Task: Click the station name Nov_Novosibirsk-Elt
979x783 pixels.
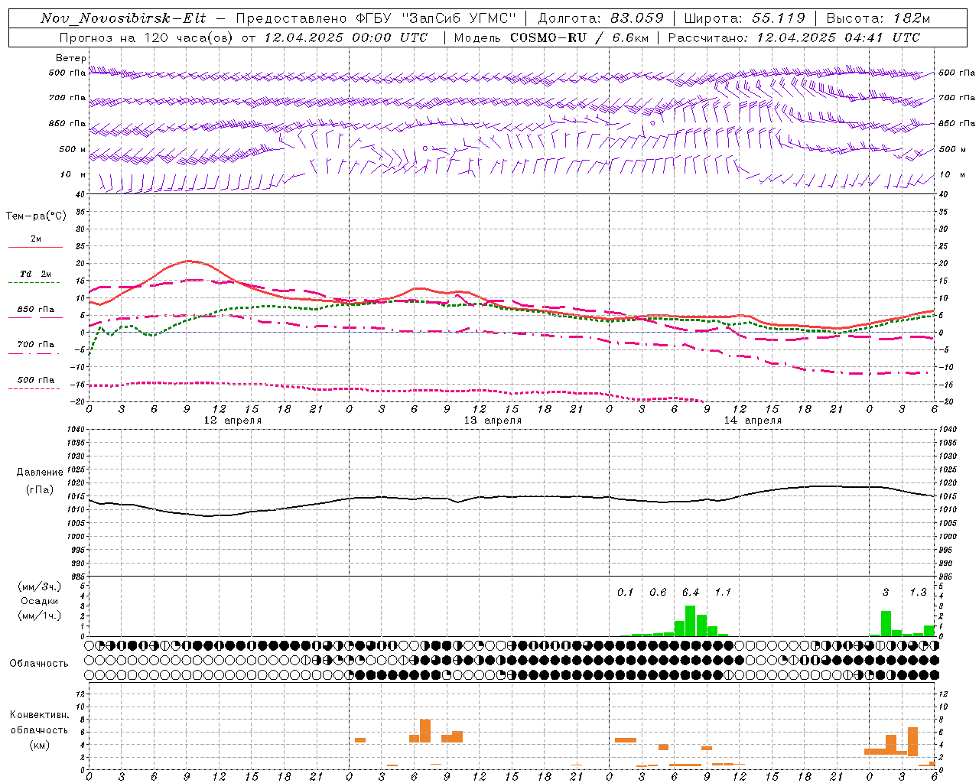Action: (123, 18)
